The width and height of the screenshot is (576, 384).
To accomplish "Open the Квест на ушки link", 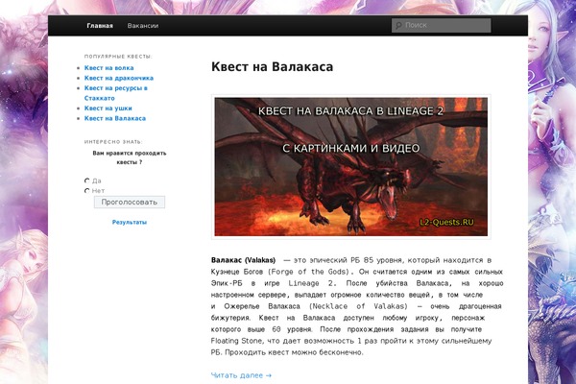I will [x=108, y=108].
